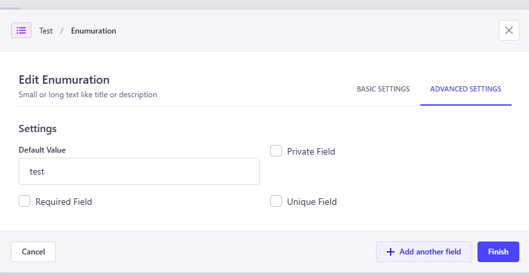Close the Edit Enumuration dialog with X
The image size is (529, 275).
(508, 30)
